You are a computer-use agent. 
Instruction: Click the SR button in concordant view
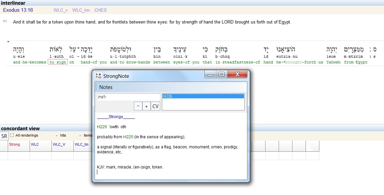4,136
